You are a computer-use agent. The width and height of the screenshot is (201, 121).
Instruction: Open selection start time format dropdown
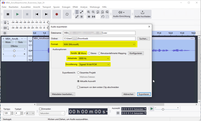point(145,109)
